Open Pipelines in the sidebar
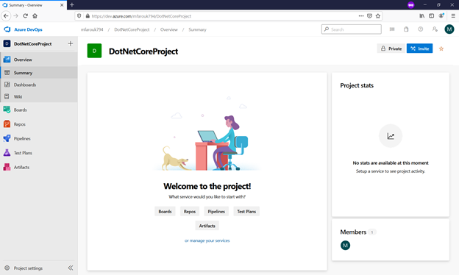 click(x=39, y=139)
